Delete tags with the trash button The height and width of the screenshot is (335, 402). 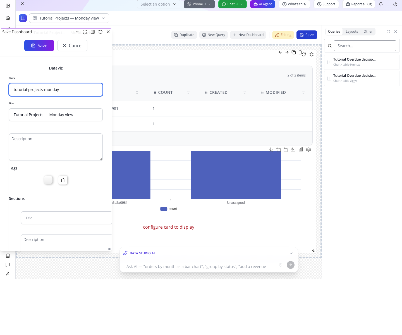(63, 180)
